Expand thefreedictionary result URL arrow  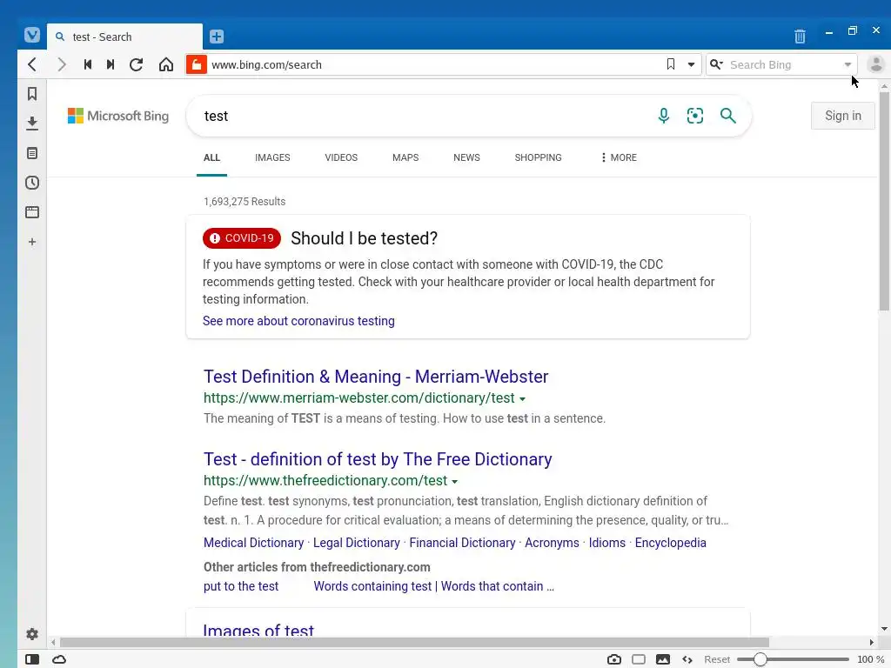pos(454,482)
